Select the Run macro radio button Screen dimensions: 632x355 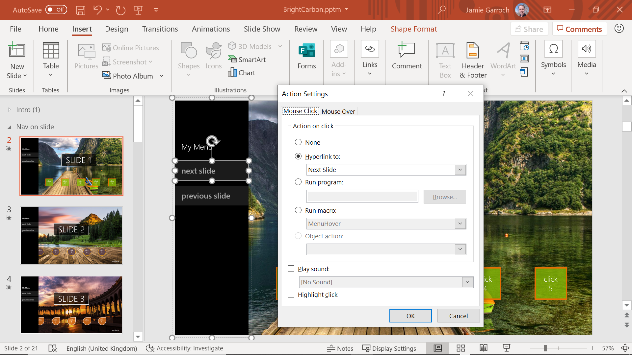[x=298, y=210]
